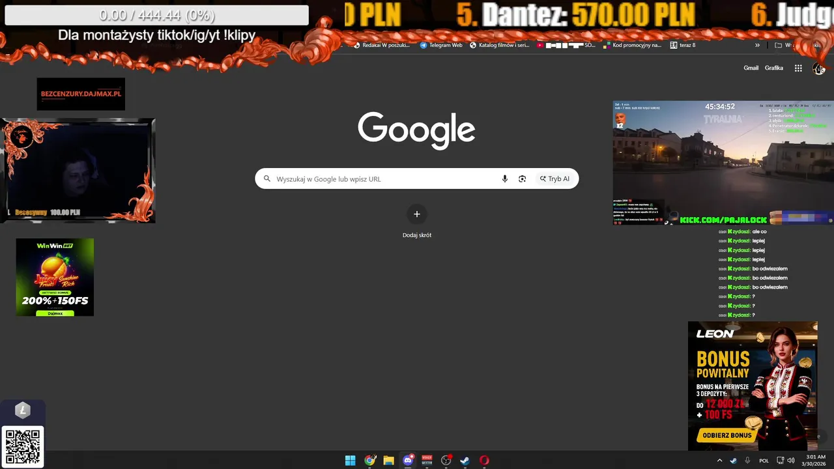Open the Telegram Web bookmark

click(x=441, y=45)
